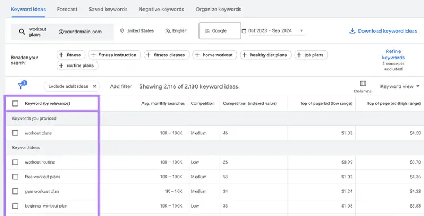Click plus icon on job plans chip
This screenshot has width=424, height=216.
[299, 55]
